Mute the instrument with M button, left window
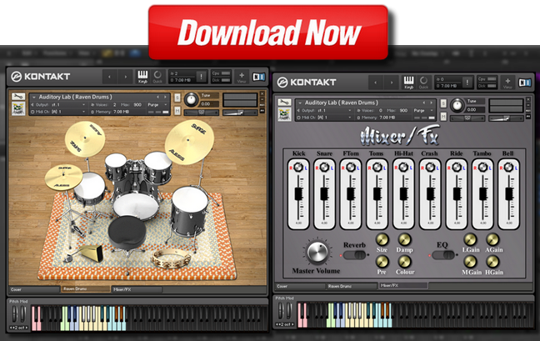This screenshot has height=341, width=540. click(x=177, y=111)
